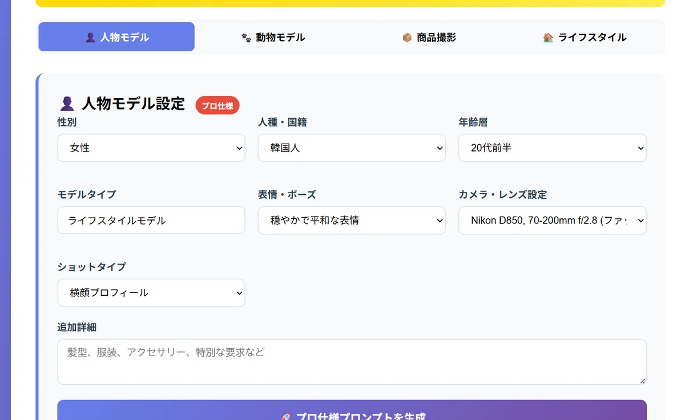This screenshot has height=420, width=685.
Task: Click the resize grip on 追加詳細 textarea
Action: tap(642, 381)
